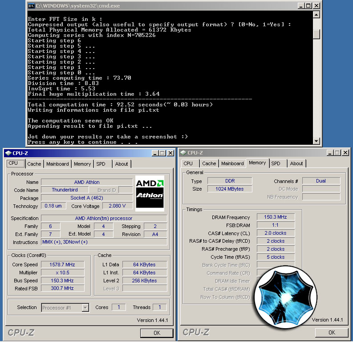Close the cmd.exe window
The height and width of the screenshot is (342, 353).
click(316, 6)
